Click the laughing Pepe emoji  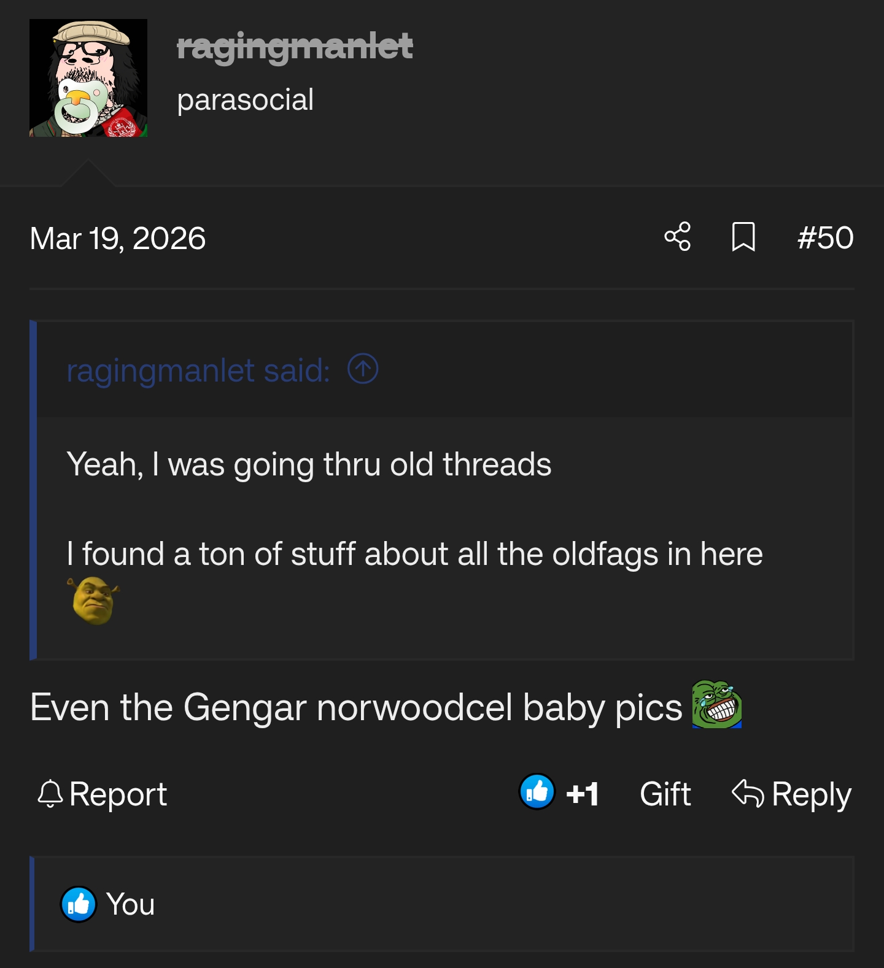[x=717, y=704]
